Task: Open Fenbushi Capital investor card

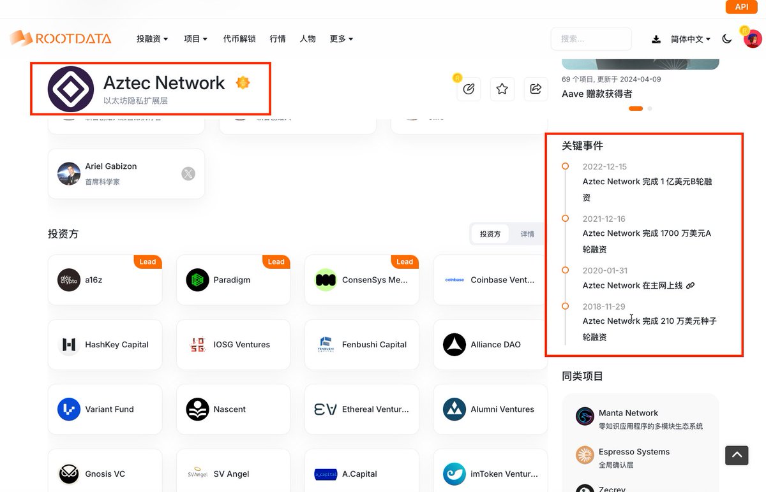Action: [x=362, y=344]
